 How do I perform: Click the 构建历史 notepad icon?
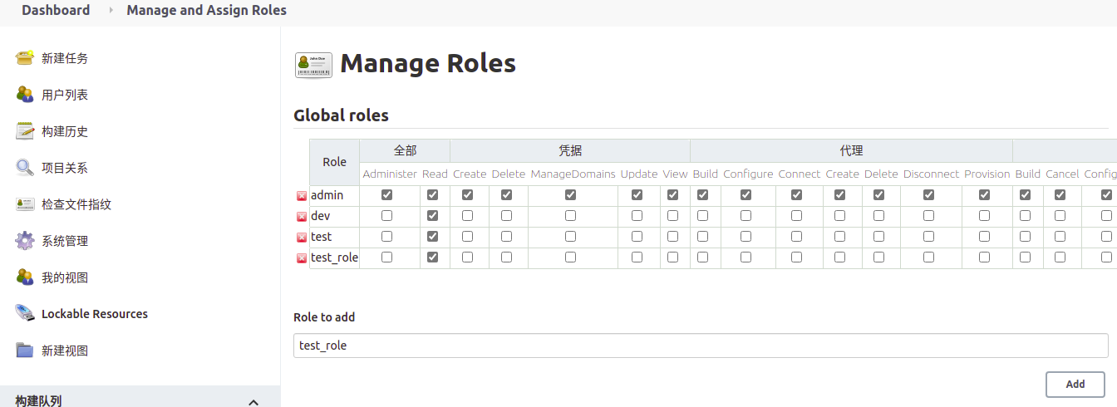coord(25,131)
